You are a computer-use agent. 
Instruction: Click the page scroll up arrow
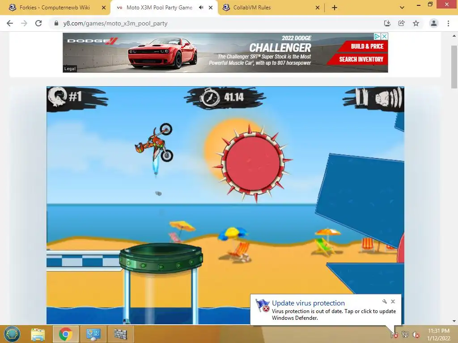pyautogui.click(x=454, y=36)
